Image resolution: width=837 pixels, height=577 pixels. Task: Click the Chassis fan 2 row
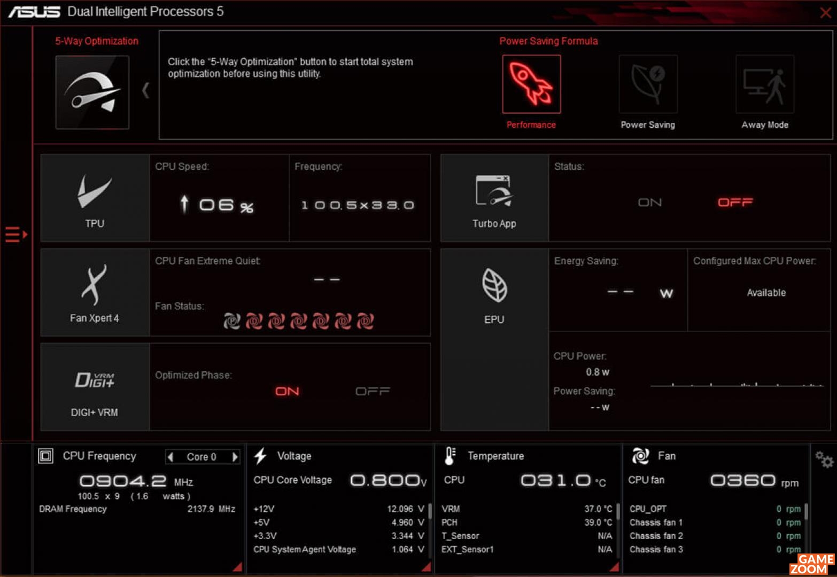715,536
